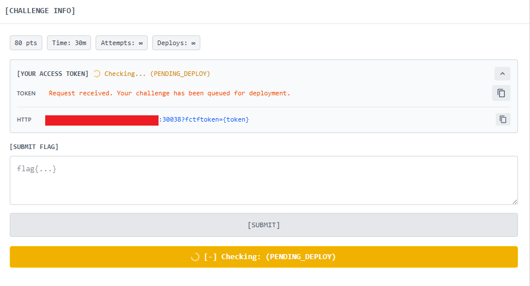Click the HTTP label
Viewport: 530px width, 286px height.
click(x=24, y=120)
